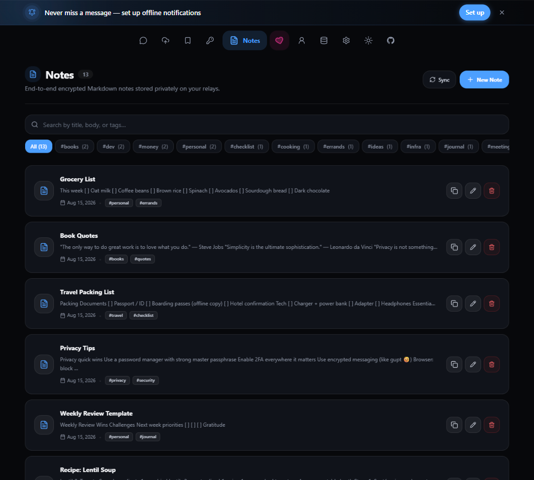Screen dimensions: 534x480
Task: Toggle the sun theme switch icon
Action: click(368, 40)
